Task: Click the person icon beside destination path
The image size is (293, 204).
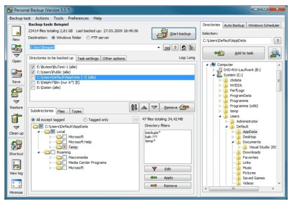Action: pos(184,48)
